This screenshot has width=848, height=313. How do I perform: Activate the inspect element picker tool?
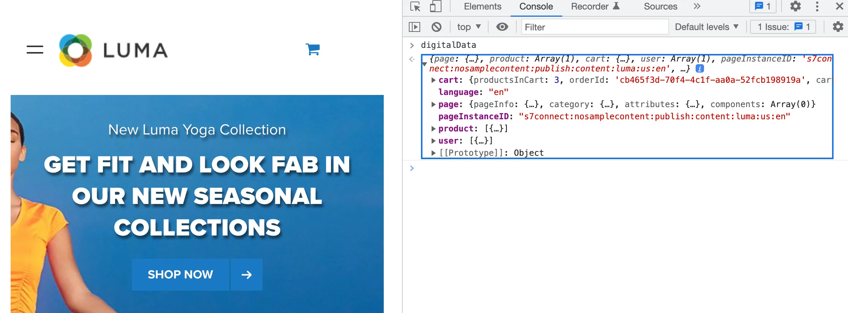tap(415, 6)
